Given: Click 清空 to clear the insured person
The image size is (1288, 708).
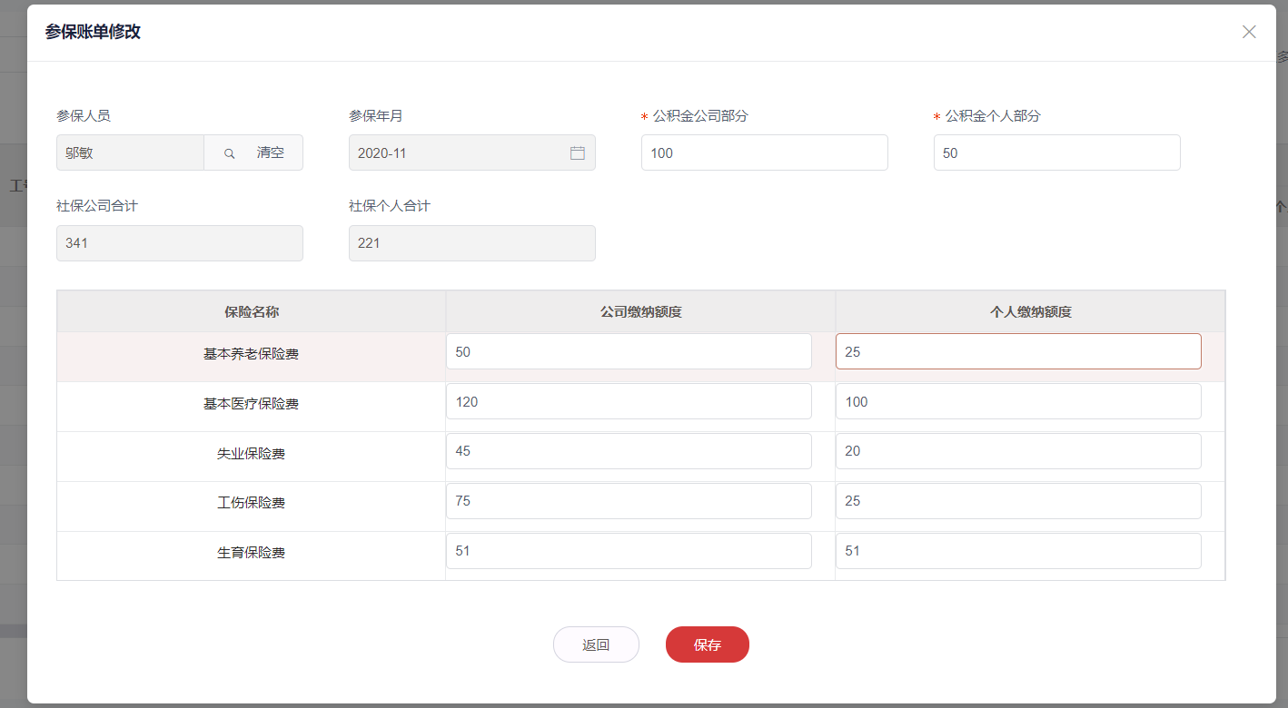Looking at the screenshot, I should click(x=271, y=153).
